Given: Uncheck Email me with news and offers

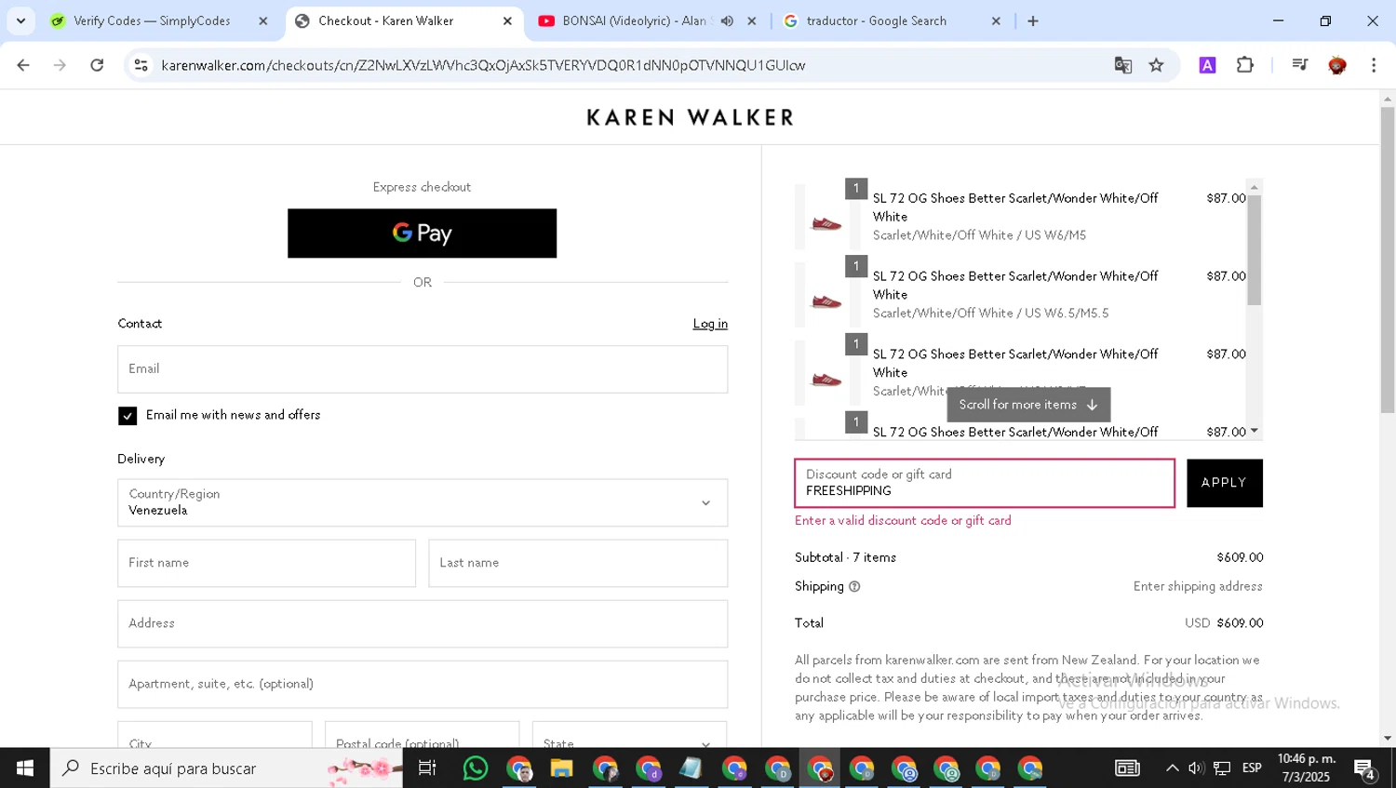Looking at the screenshot, I should [x=128, y=416].
